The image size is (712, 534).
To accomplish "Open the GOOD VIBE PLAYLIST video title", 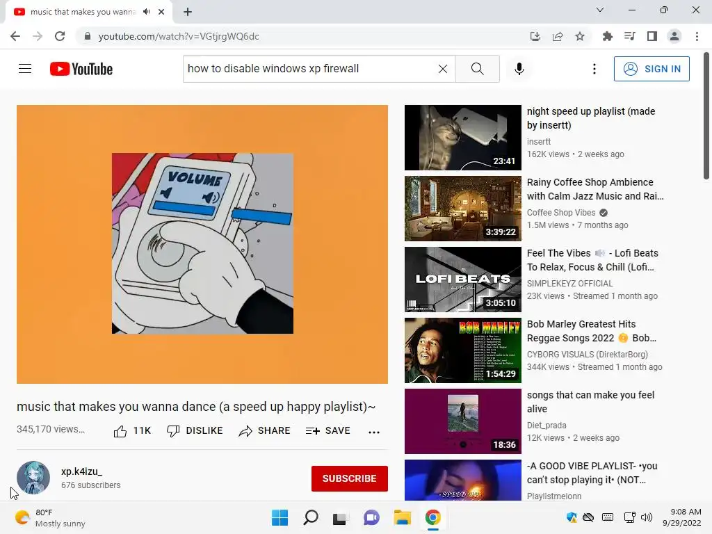I will tap(592, 473).
